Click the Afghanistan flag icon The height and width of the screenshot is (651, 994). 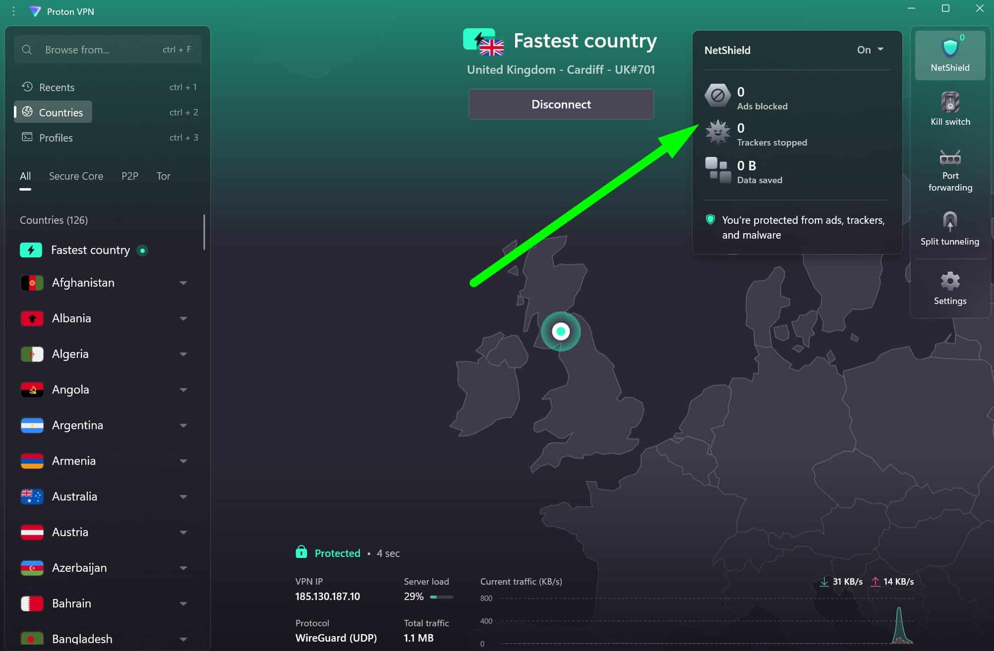32,283
